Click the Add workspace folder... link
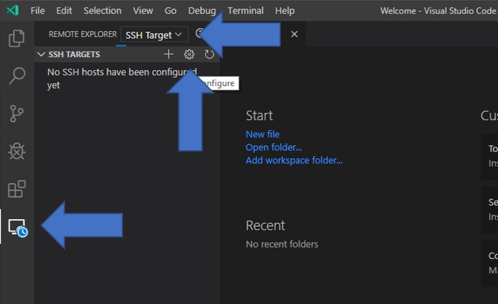 pyautogui.click(x=294, y=160)
